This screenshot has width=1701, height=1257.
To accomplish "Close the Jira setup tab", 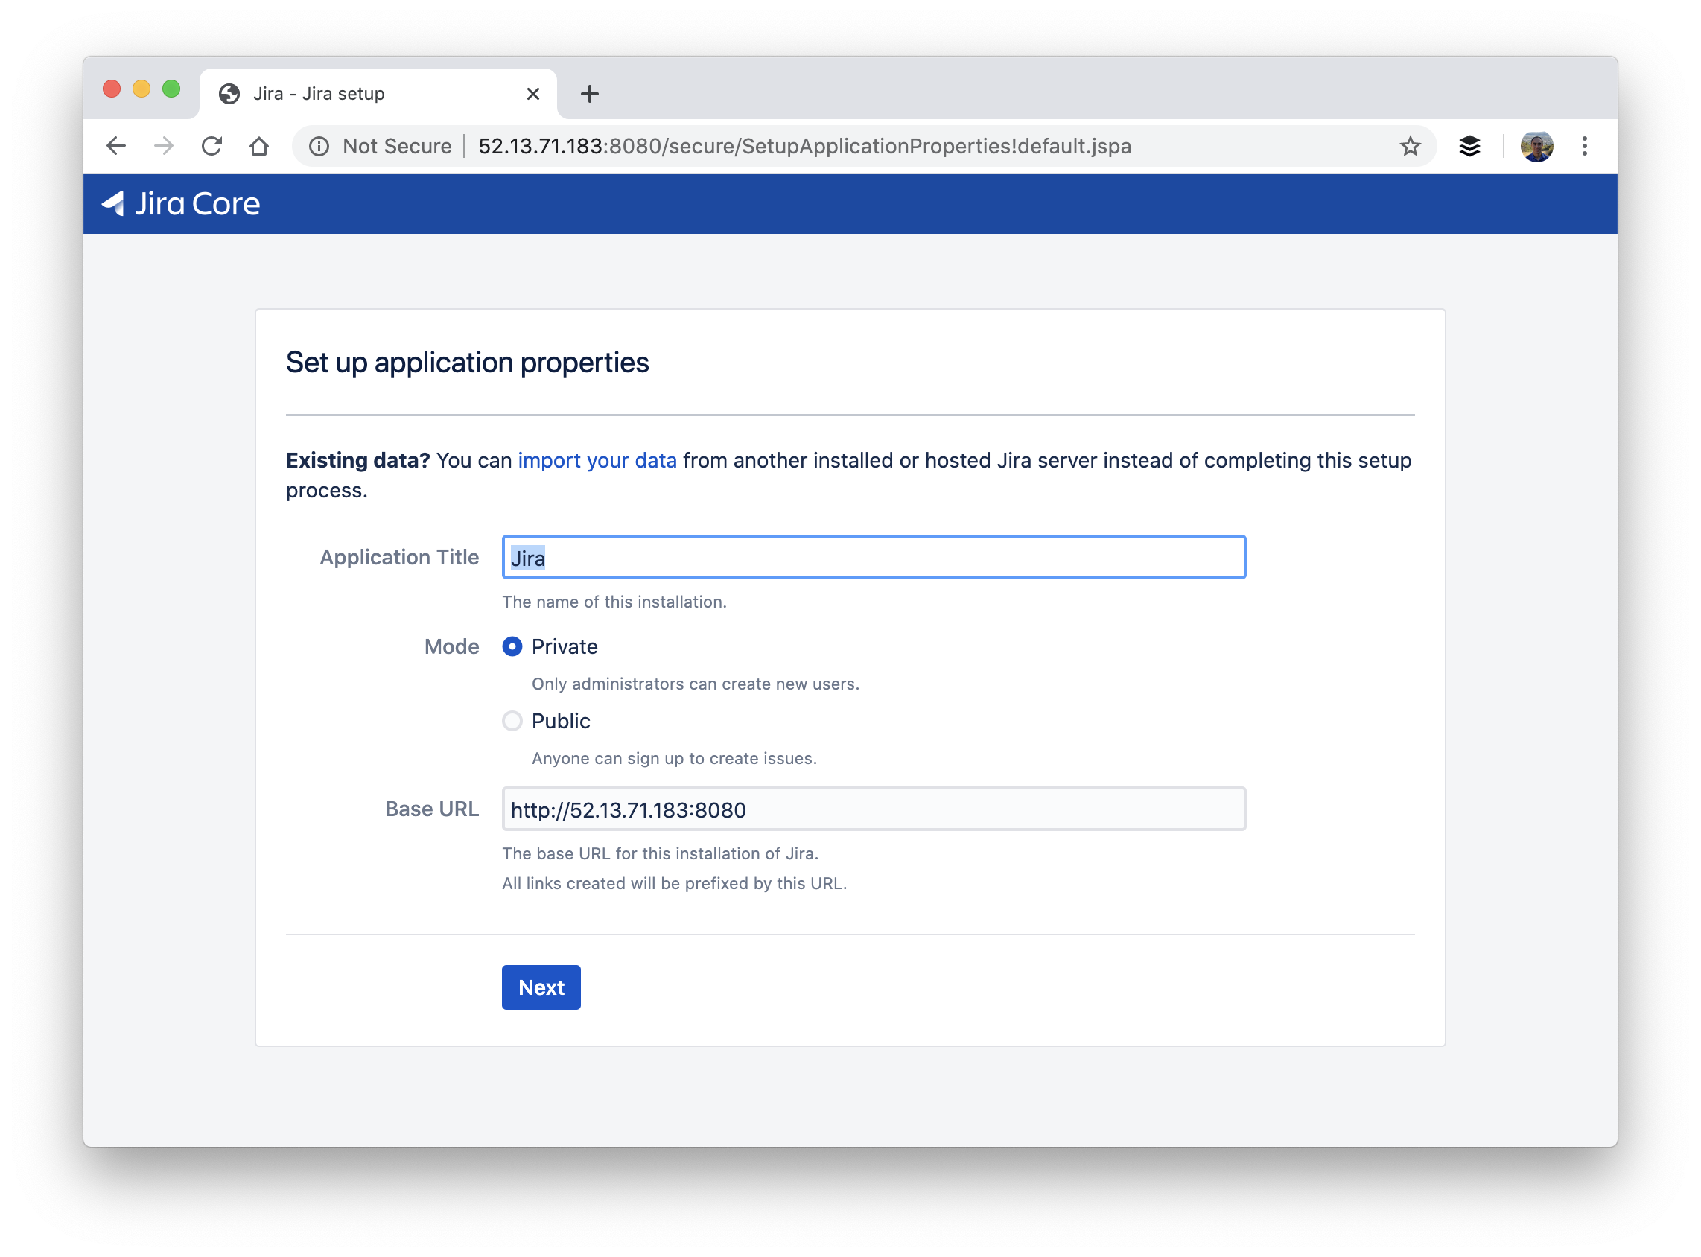I will coord(533,94).
